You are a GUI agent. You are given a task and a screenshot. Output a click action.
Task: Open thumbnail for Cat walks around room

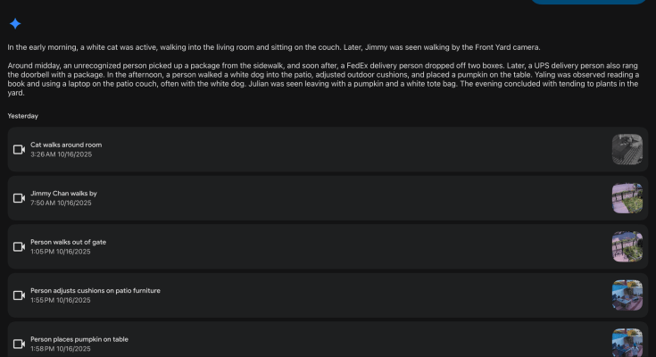[627, 150]
